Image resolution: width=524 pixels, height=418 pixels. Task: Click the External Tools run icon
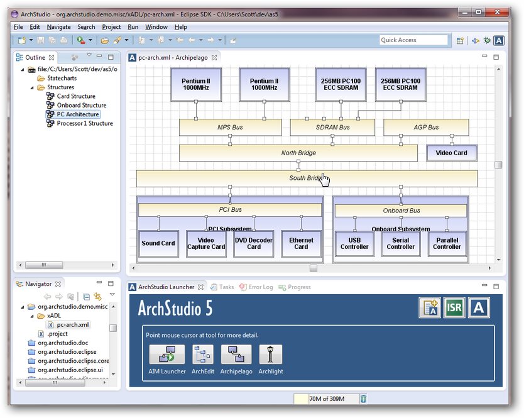click(x=80, y=40)
